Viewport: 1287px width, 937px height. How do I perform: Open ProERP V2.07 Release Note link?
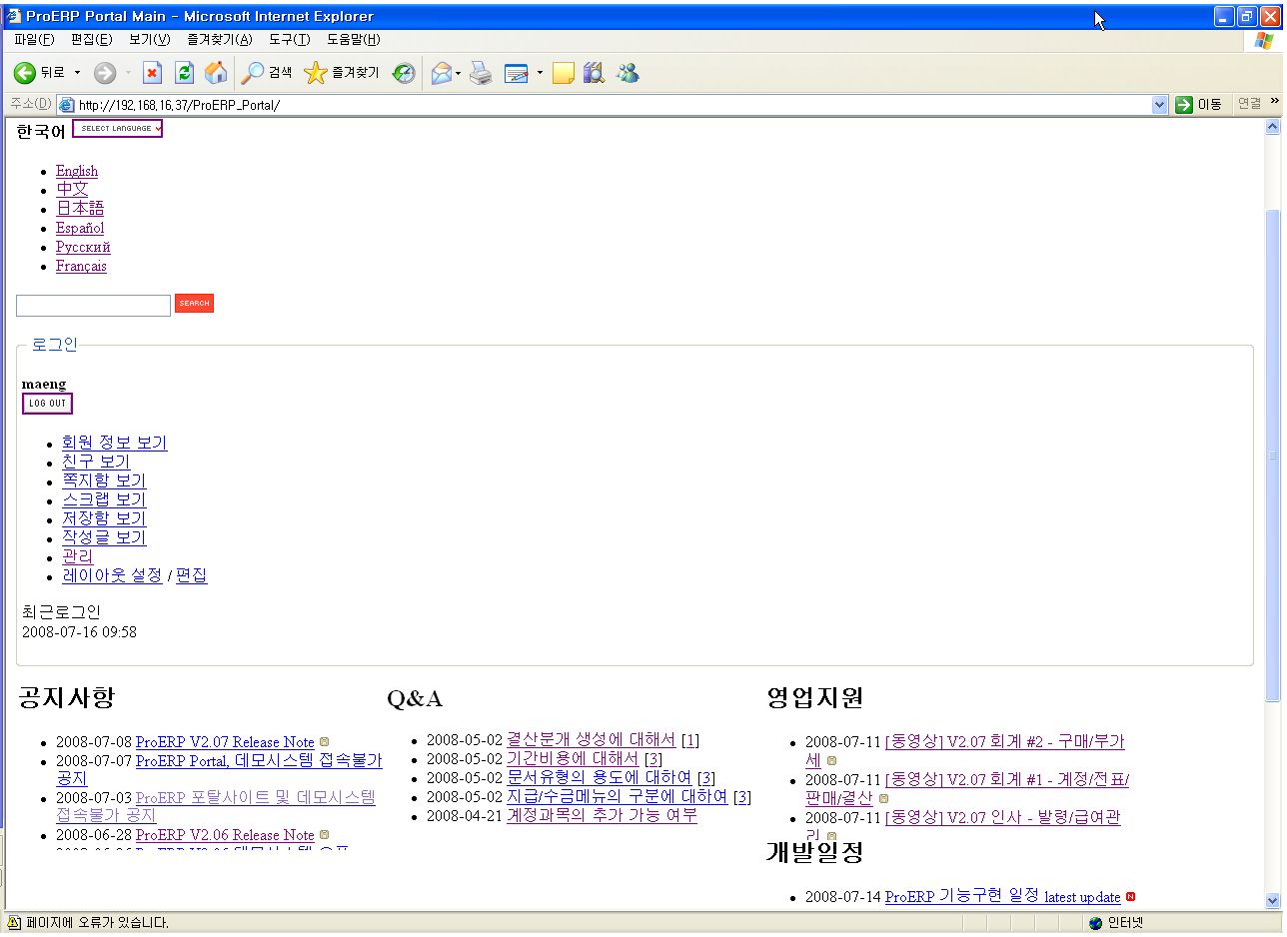point(225,742)
